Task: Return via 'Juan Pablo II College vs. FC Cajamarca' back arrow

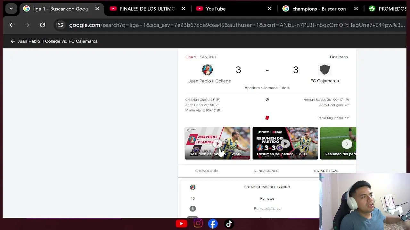Action: (13, 41)
